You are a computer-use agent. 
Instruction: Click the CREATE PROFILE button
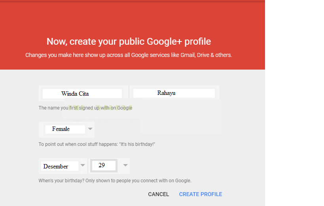[201, 194]
